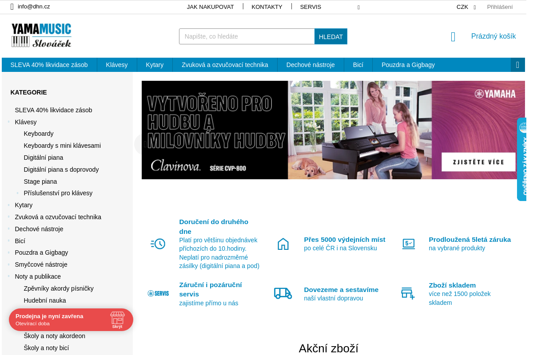Image resolution: width=533 pixels, height=355 pixels.
Task: Click 'Přes 5000 výdejních míst' heading
Action: click(x=345, y=239)
